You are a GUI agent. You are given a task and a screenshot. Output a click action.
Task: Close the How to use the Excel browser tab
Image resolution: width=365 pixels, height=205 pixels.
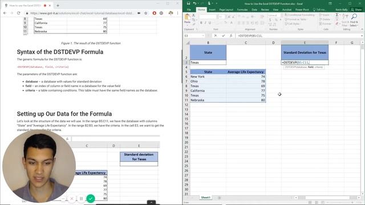click(x=50, y=5)
